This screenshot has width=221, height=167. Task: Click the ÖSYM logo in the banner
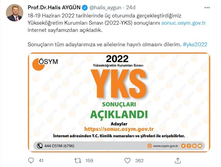pos(45,64)
